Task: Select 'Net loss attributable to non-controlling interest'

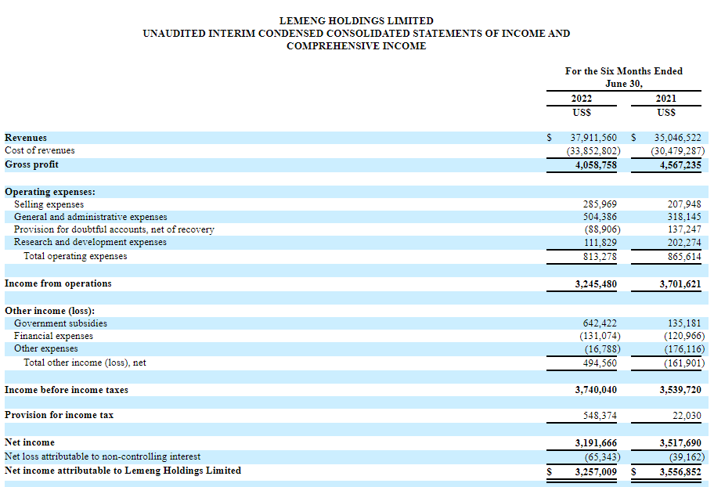Action: tap(103, 456)
